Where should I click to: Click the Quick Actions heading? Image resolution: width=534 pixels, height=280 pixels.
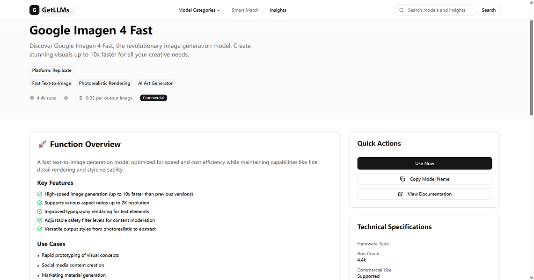(x=379, y=144)
